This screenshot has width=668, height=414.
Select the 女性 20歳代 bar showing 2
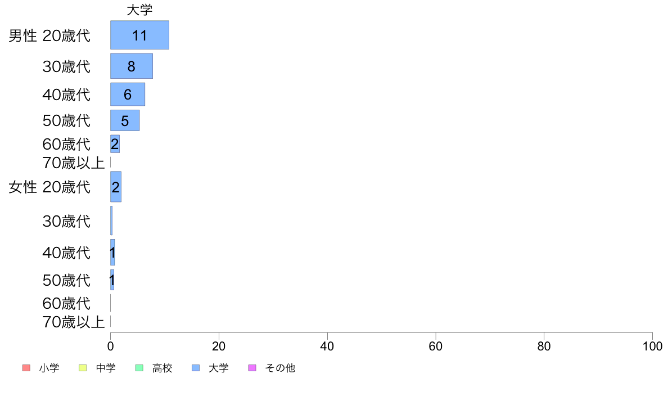tap(116, 187)
